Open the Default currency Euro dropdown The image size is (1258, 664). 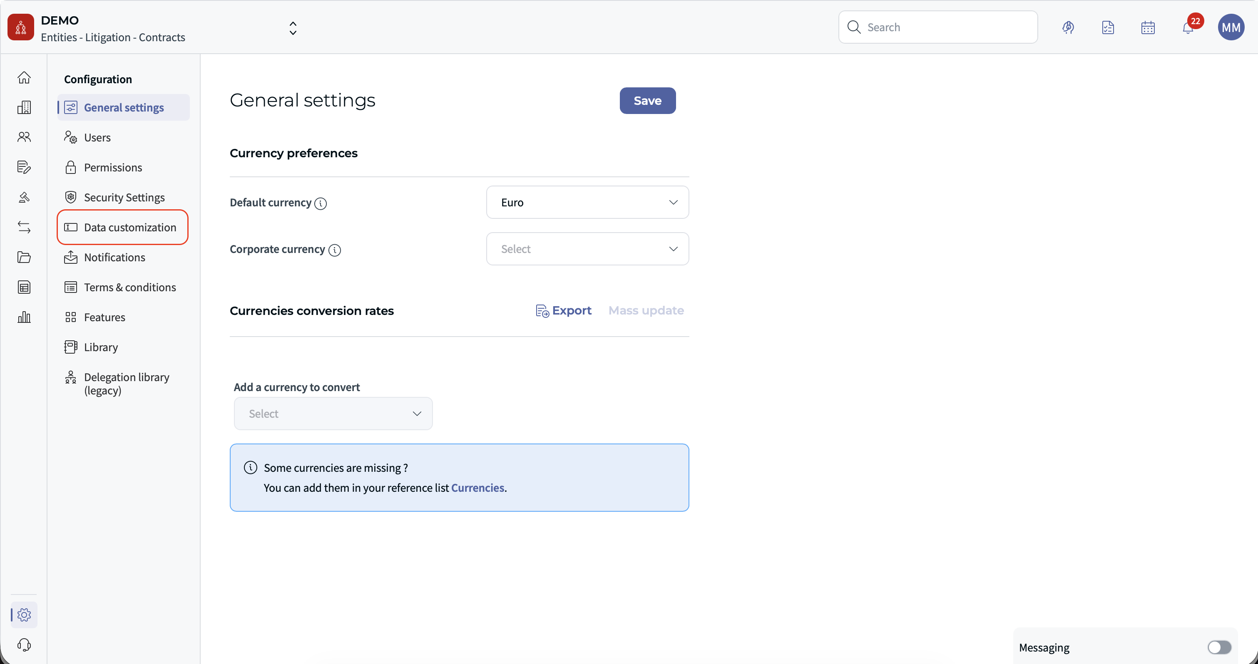[x=587, y=202]
